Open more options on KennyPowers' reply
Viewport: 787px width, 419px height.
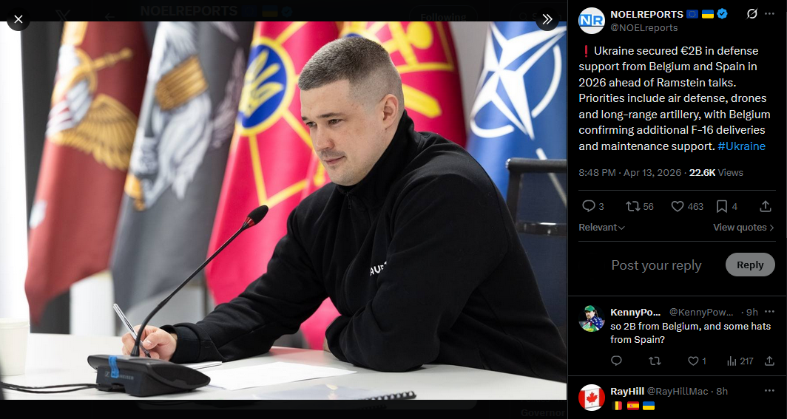tap(769, 313)
